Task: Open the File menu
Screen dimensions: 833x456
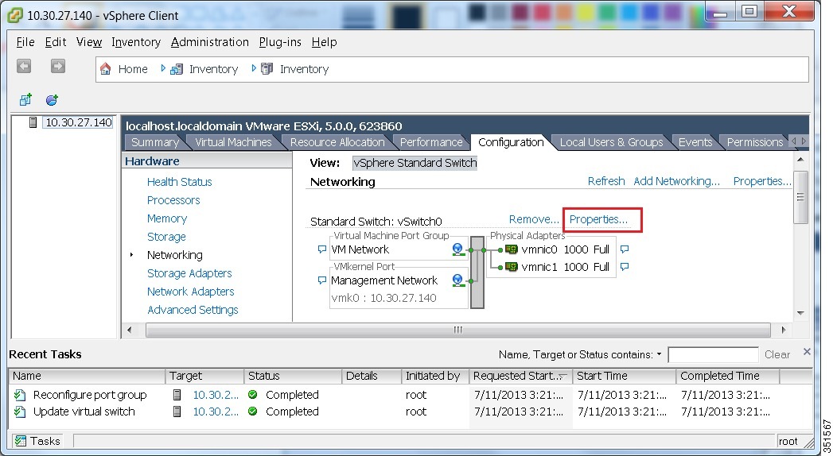Action: click(x=25, y=42)
